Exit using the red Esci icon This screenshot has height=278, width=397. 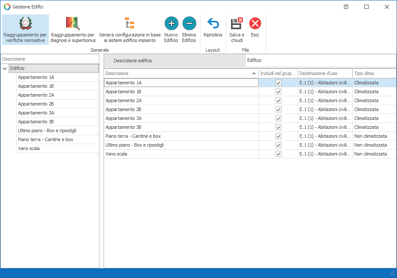point(255,23)
